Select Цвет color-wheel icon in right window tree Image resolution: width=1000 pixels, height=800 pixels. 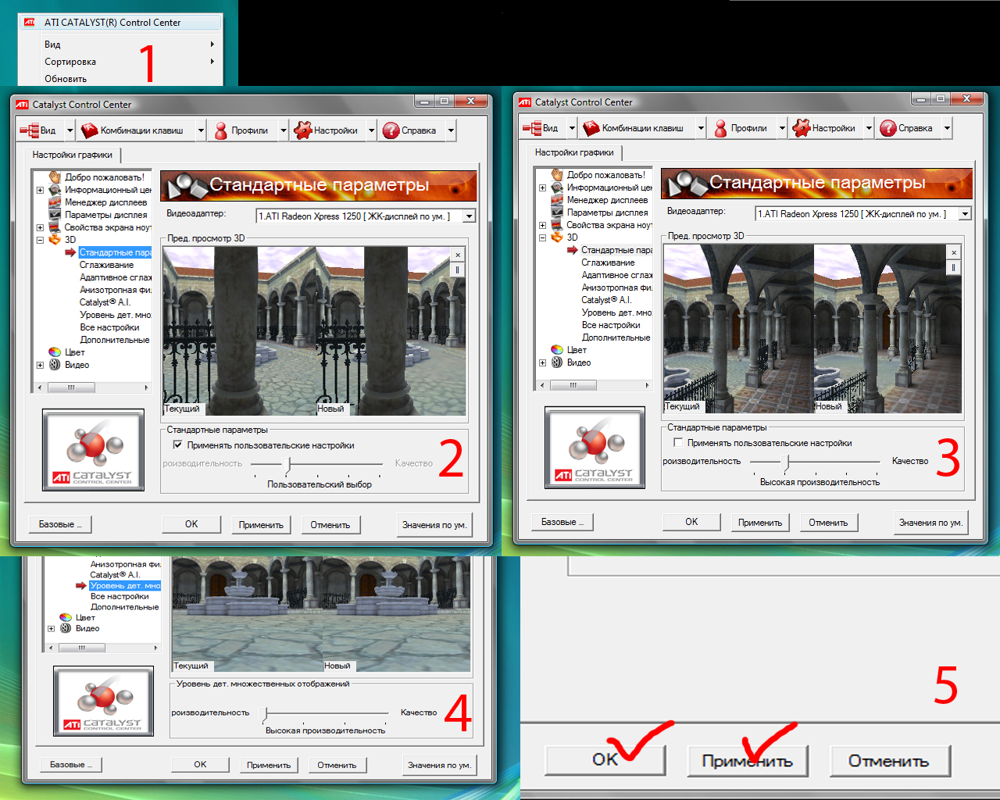pos(557,350)
